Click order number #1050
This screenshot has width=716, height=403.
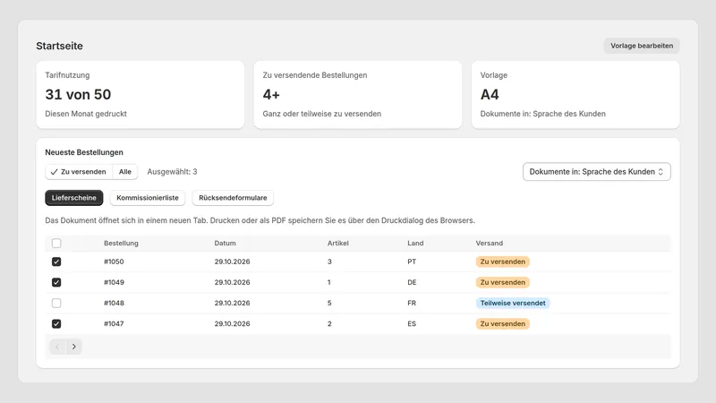[114, 262]
